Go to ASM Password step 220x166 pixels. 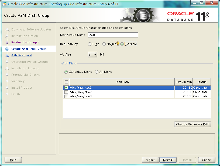pyautogui.click(x=22, y=55)
